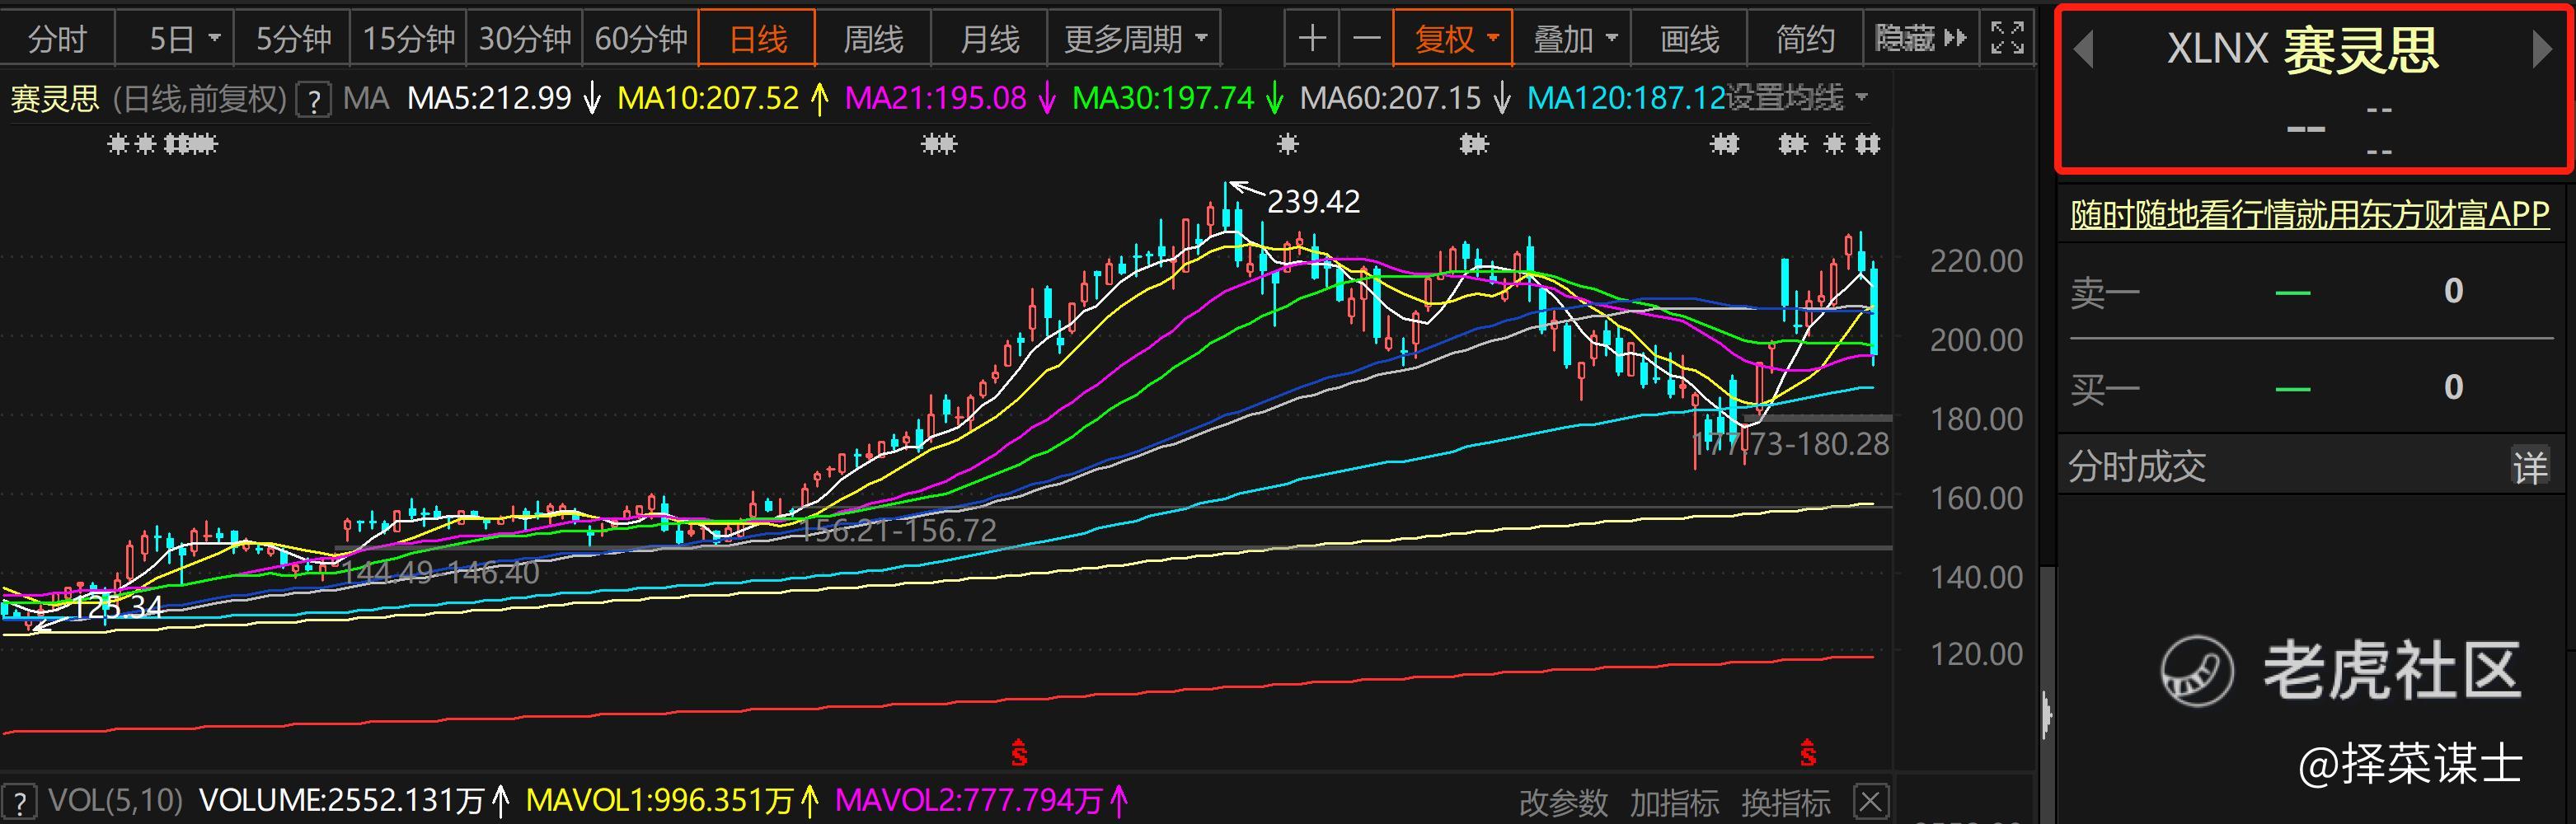The image size is (2576, 824).
Task: Click the MA5:212.99 value
Action: (489, 98)
